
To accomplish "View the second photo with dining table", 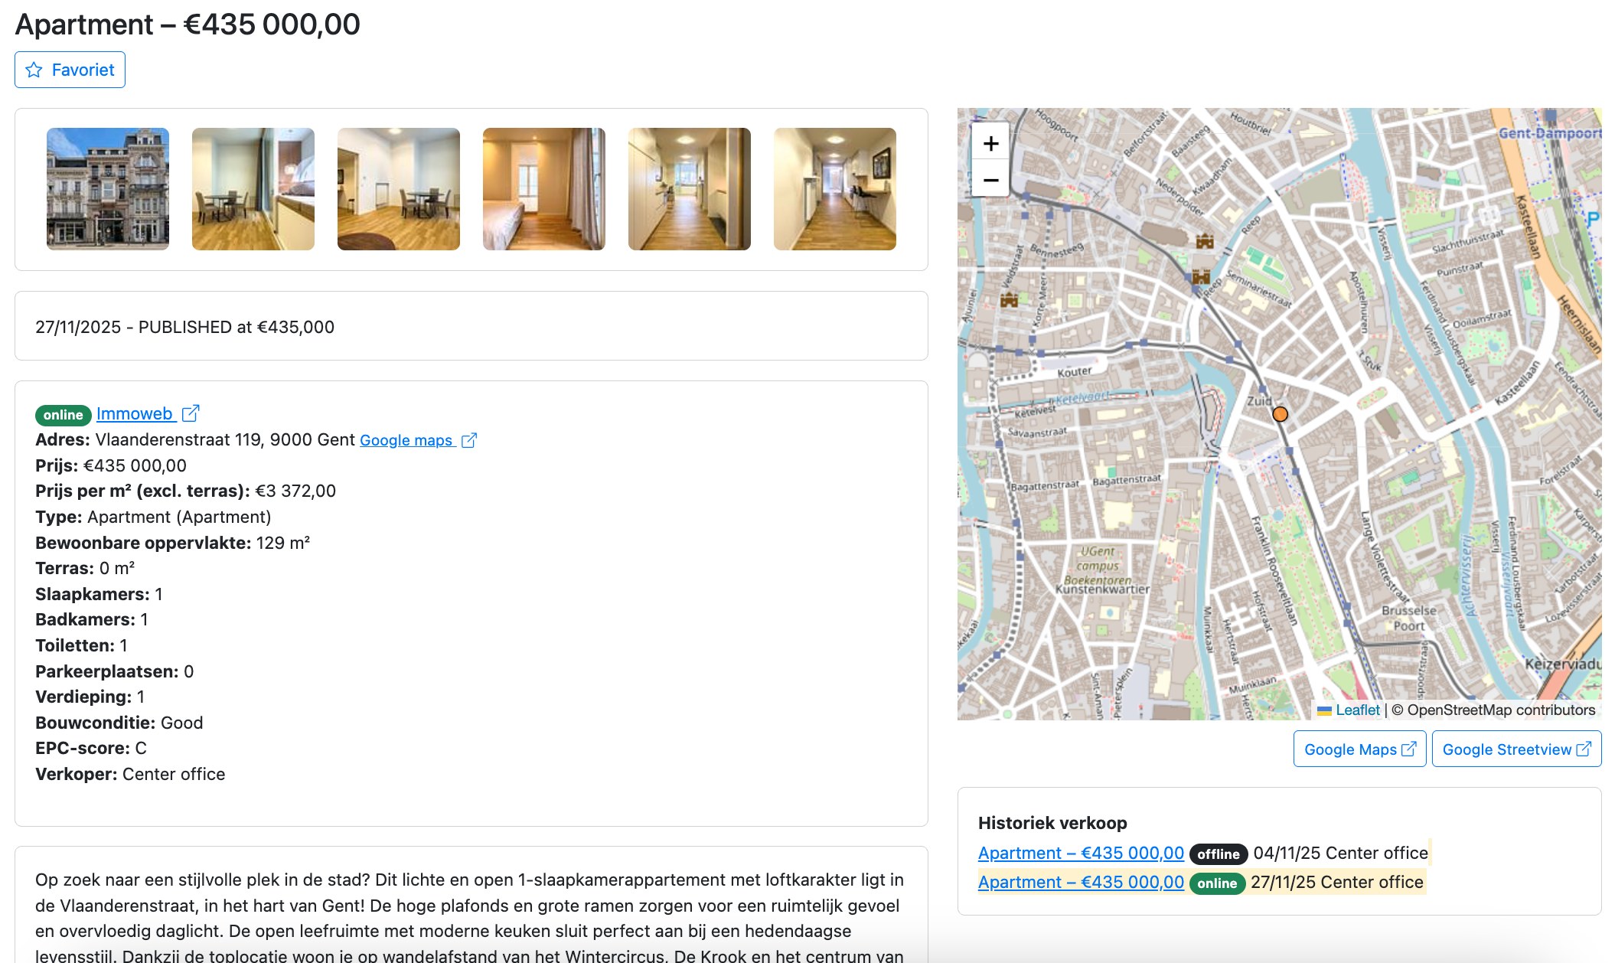I will tap(253, 189).
